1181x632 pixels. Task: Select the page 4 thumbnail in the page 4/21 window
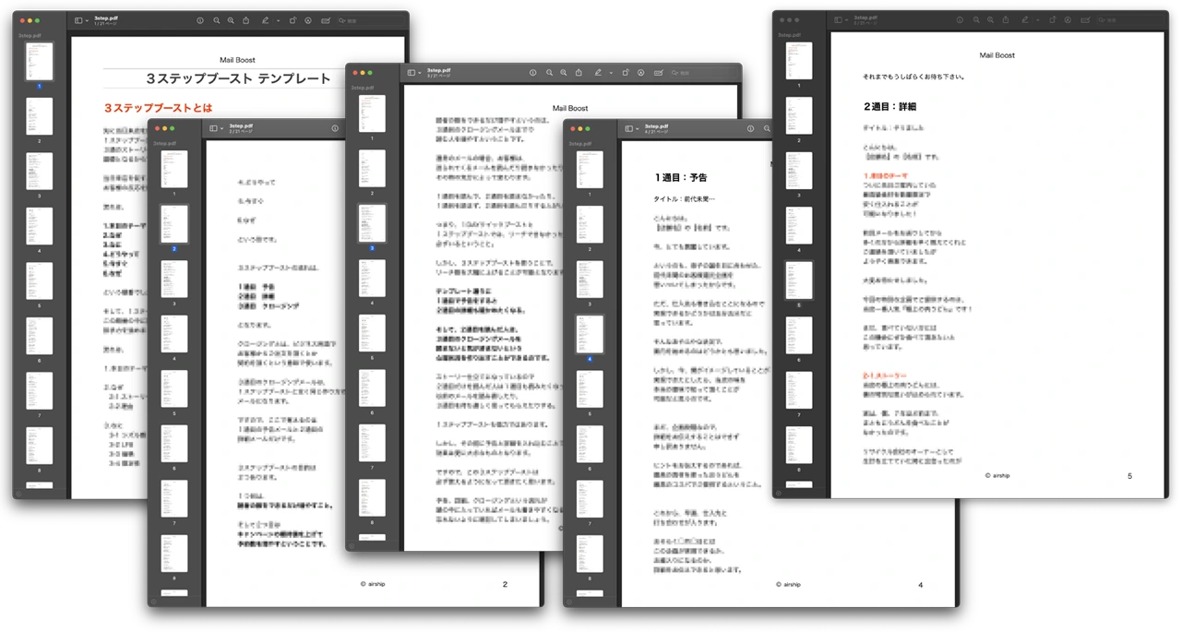[x=590, y=334]
